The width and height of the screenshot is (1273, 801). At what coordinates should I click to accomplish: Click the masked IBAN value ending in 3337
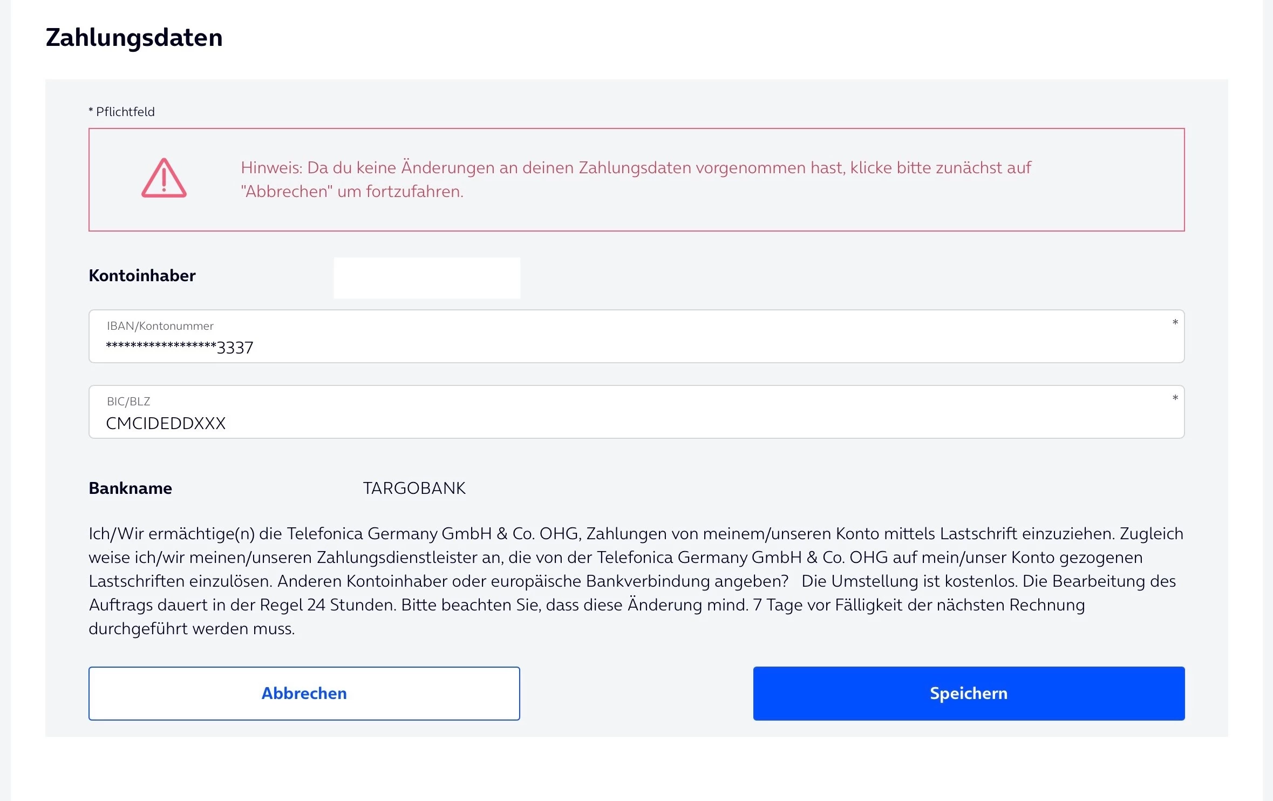pos(179,348)
